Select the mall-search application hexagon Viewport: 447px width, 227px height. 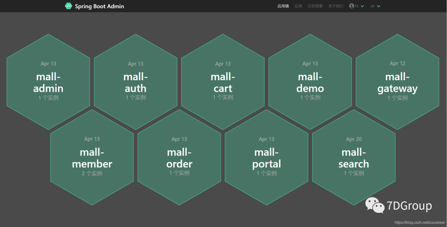[354, 157]
